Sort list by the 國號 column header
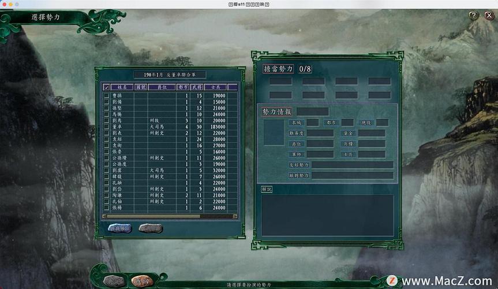Screen dimensions: 498x289 coord(141,87)
